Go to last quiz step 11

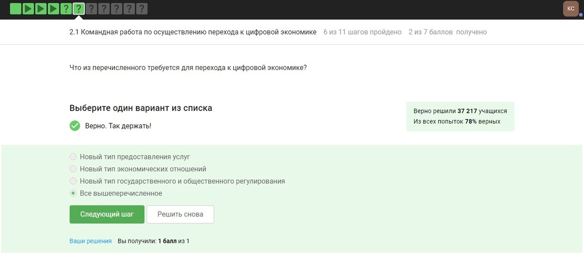(x=142, y=9)
